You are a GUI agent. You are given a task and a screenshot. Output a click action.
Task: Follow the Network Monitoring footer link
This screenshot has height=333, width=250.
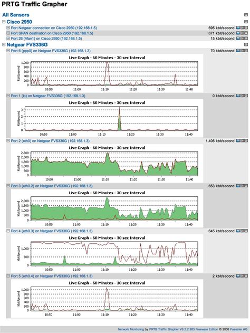[131, 329]
